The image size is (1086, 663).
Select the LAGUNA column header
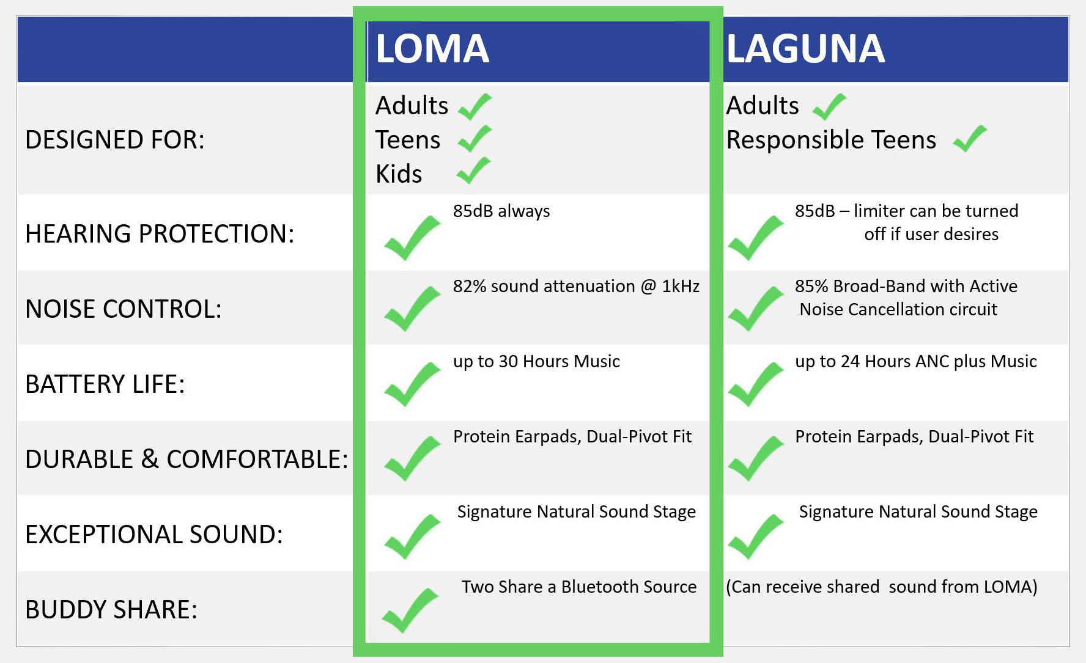tap(805, 49)
